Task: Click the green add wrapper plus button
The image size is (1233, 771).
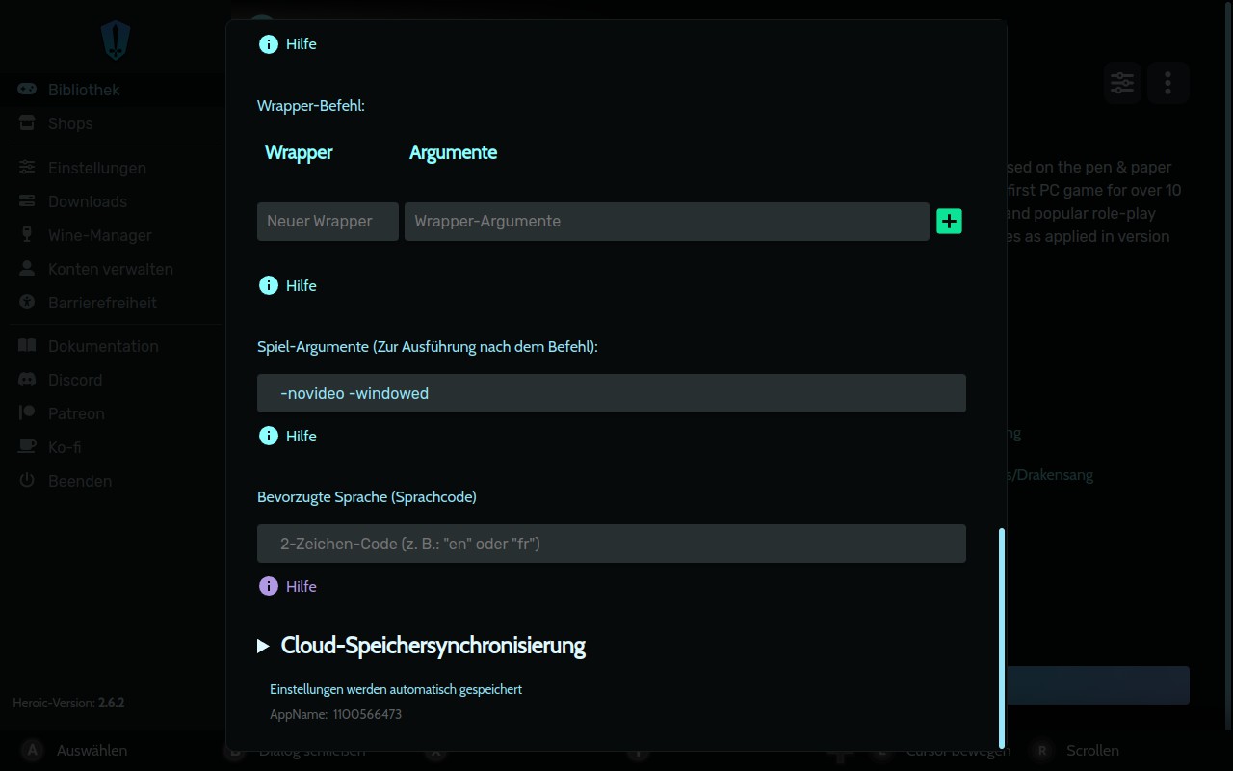Action: coord(949,222)
